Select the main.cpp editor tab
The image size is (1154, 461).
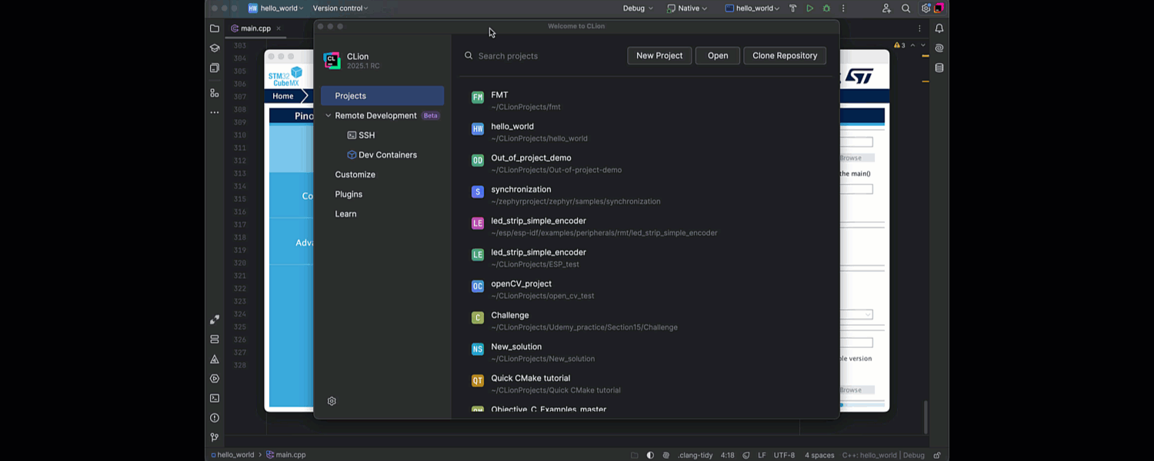255,28
